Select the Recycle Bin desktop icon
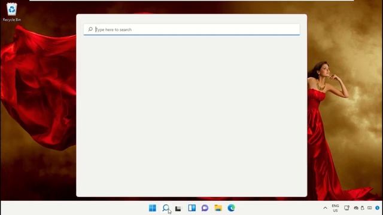This screenshot has width=383, height=215. pyautogui.click(x=12, y=12)
